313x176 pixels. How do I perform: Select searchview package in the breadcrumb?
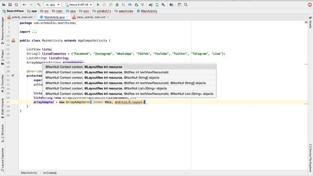(124, 11)
